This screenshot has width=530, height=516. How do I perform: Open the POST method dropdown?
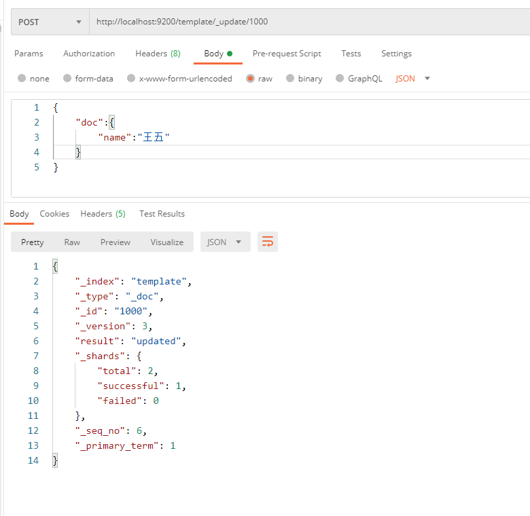coord(50,22)
